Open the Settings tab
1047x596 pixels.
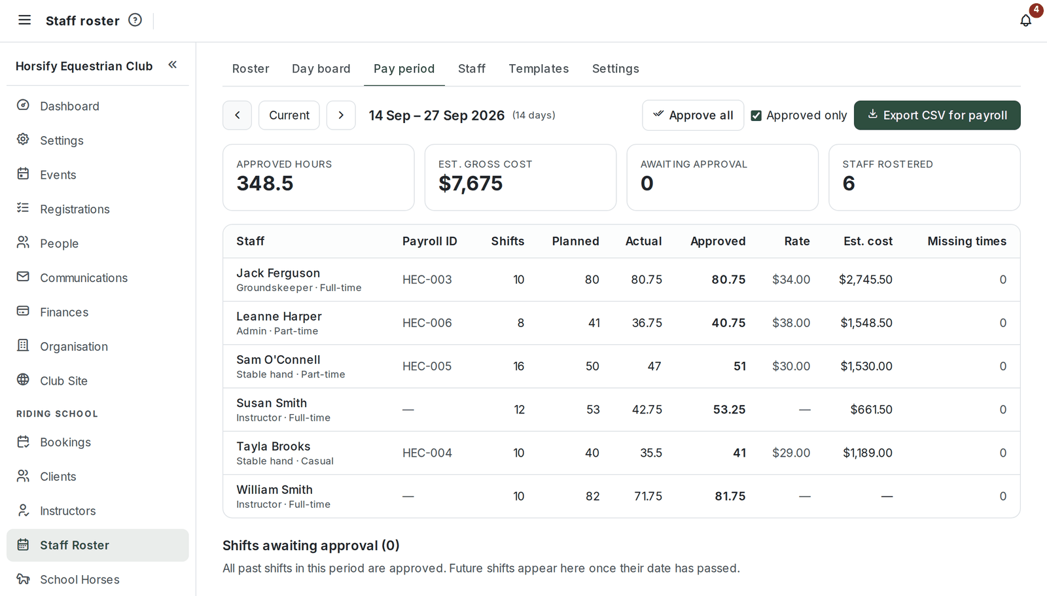point(615,69)
